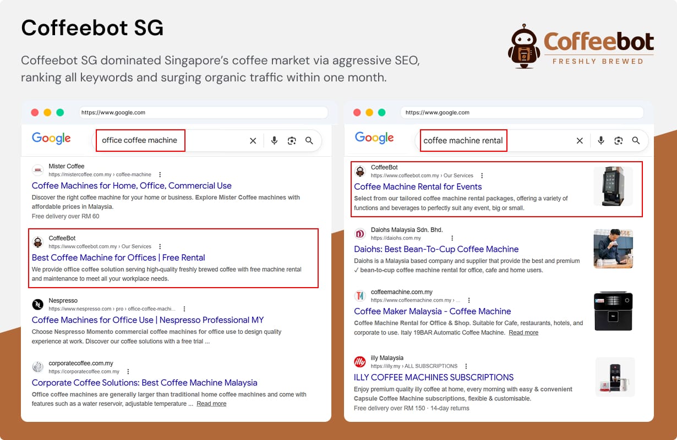Click 'https://illy.my › ALL SUBSCRIPTIONS' breadcrumb

point(414,366)
